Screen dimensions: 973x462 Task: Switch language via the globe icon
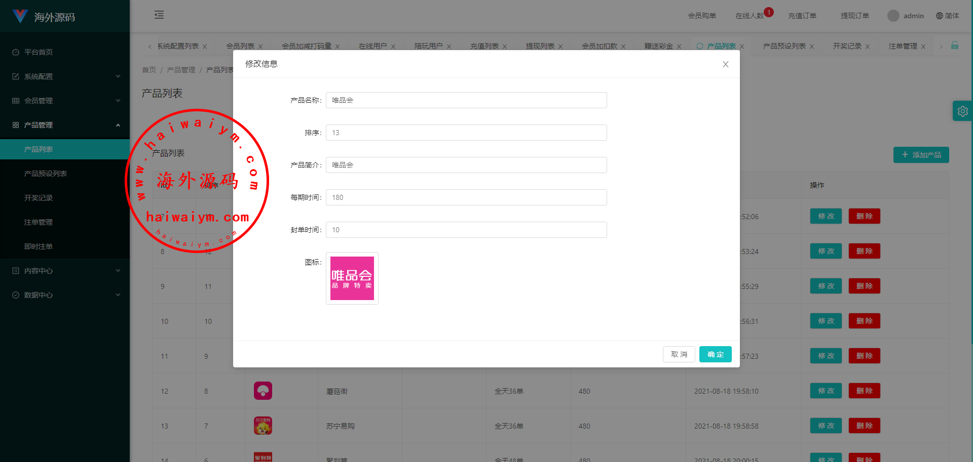940,16
